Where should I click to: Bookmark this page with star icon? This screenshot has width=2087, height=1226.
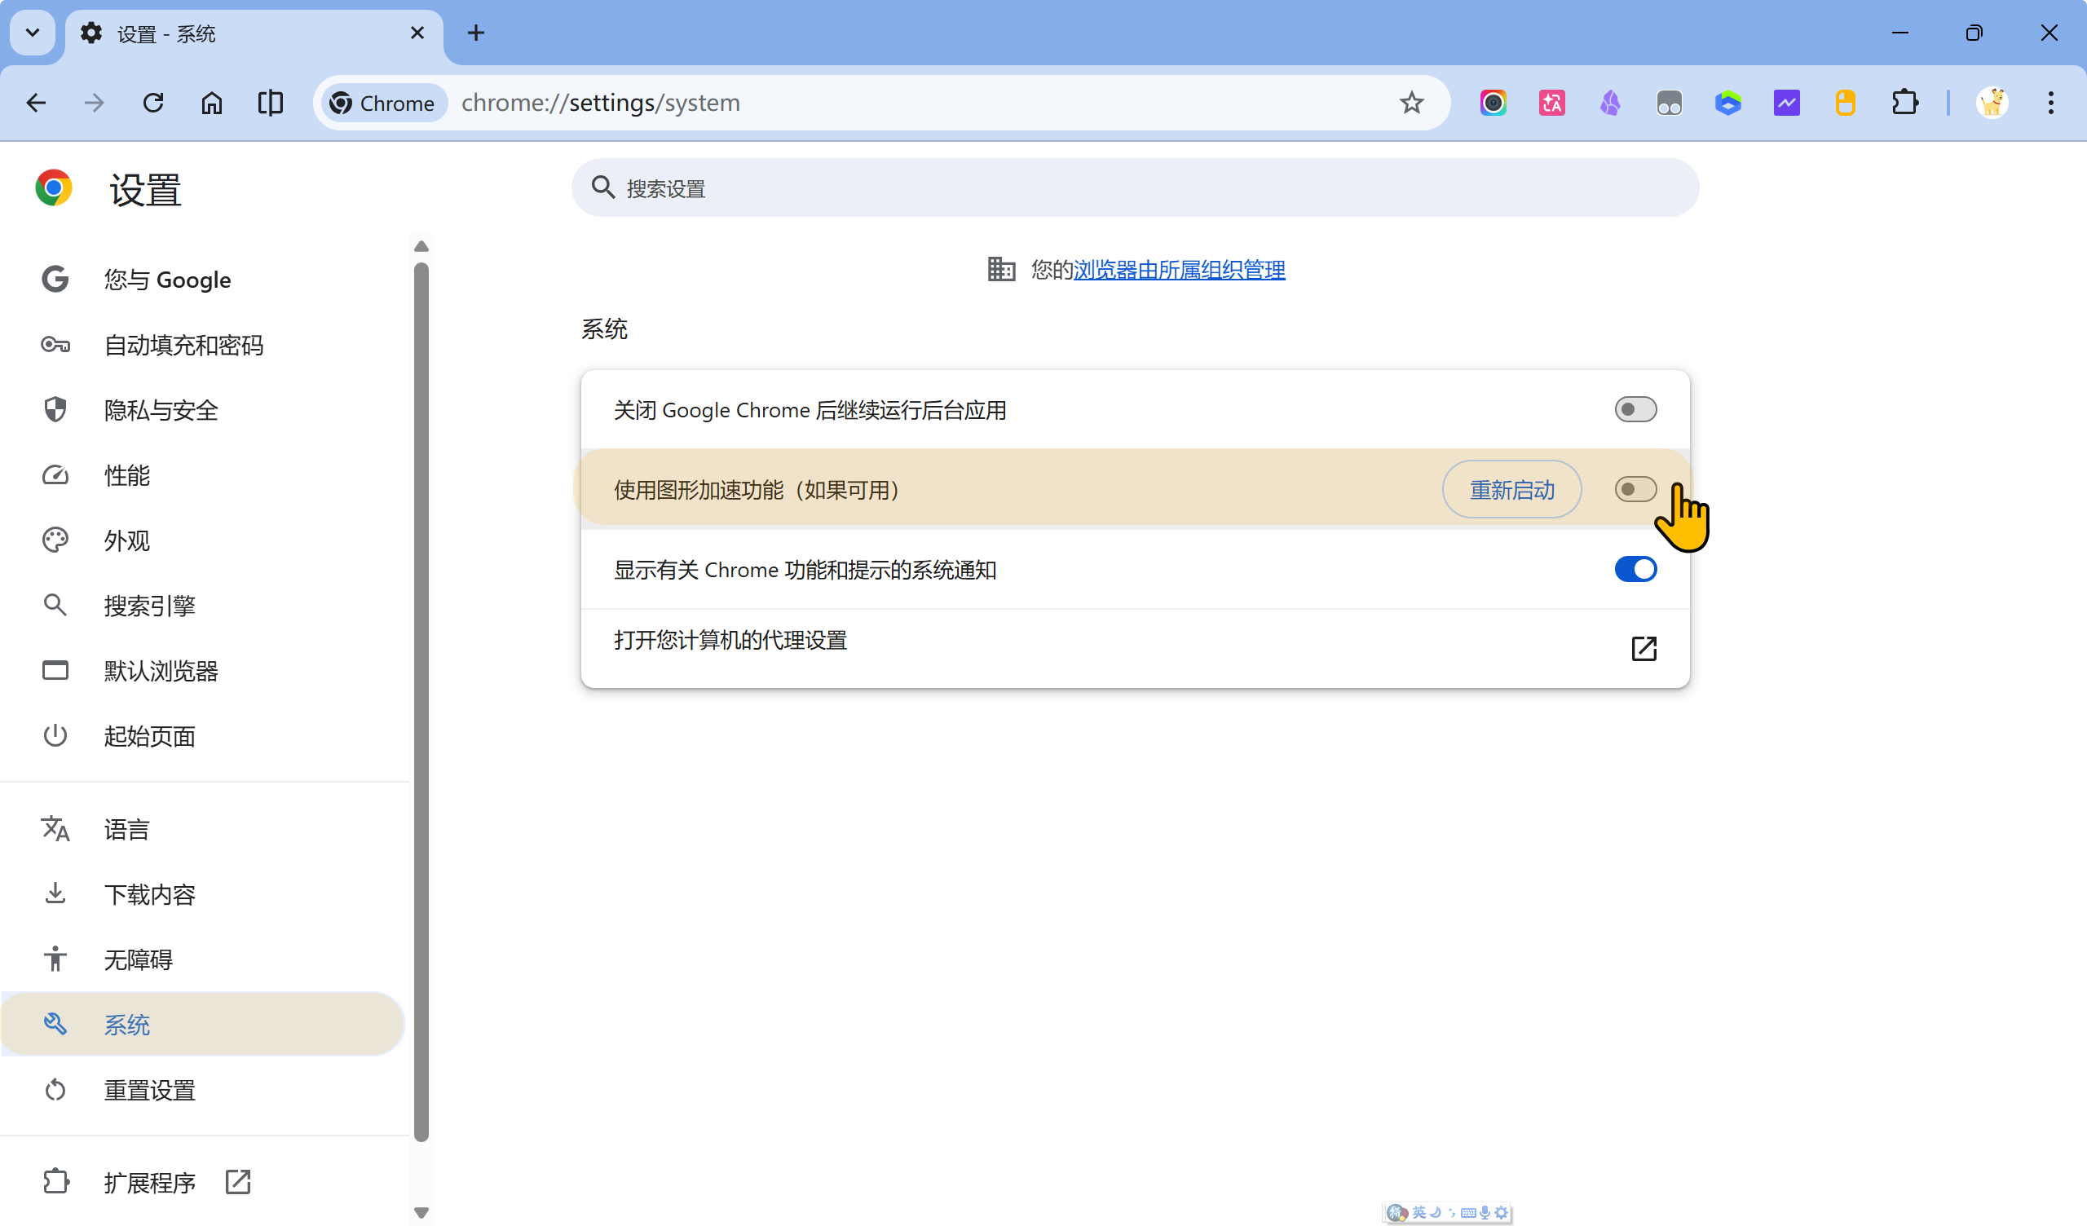point(1411,103)
